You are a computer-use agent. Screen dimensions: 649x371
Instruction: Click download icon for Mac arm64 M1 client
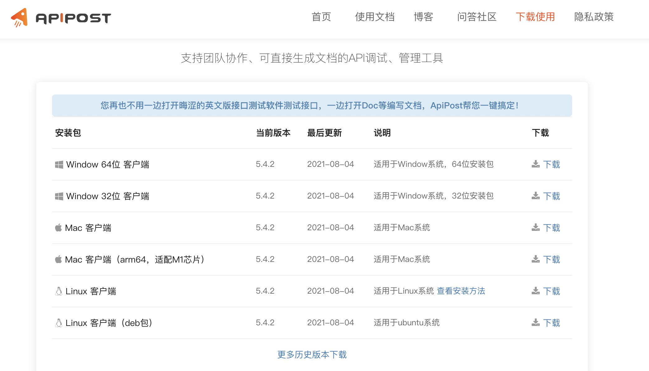(535, 259)
